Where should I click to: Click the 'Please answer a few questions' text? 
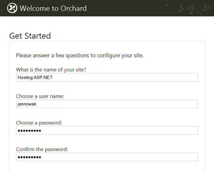[x=80, y=56]
